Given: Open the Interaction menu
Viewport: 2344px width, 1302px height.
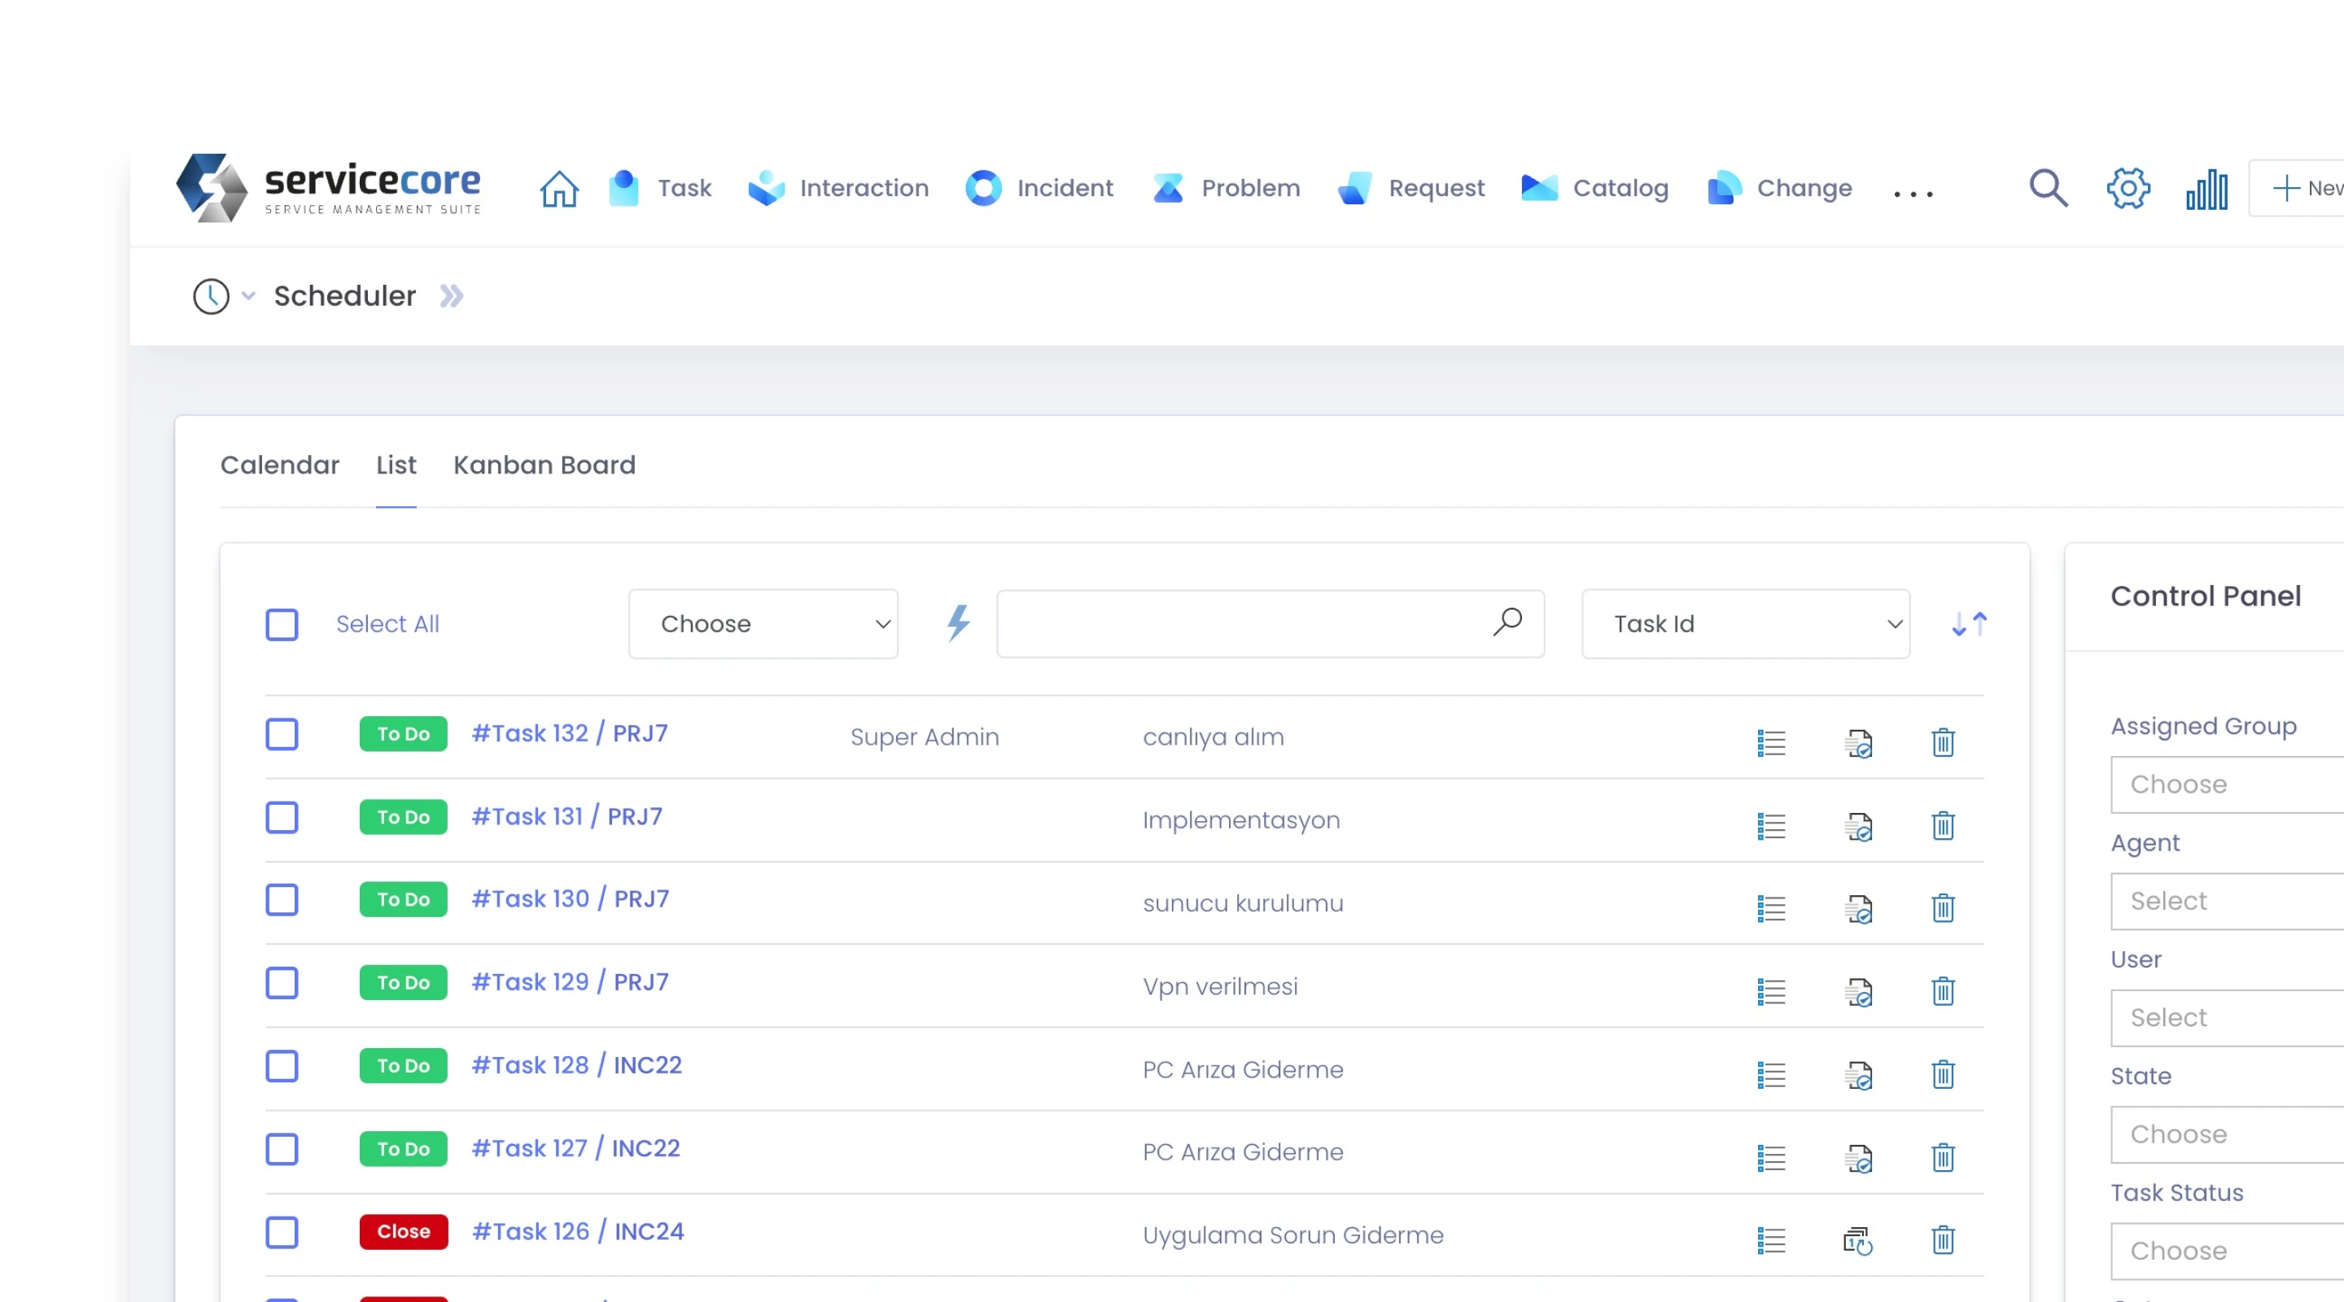Looking at the screenshot, I should [838, 188].
